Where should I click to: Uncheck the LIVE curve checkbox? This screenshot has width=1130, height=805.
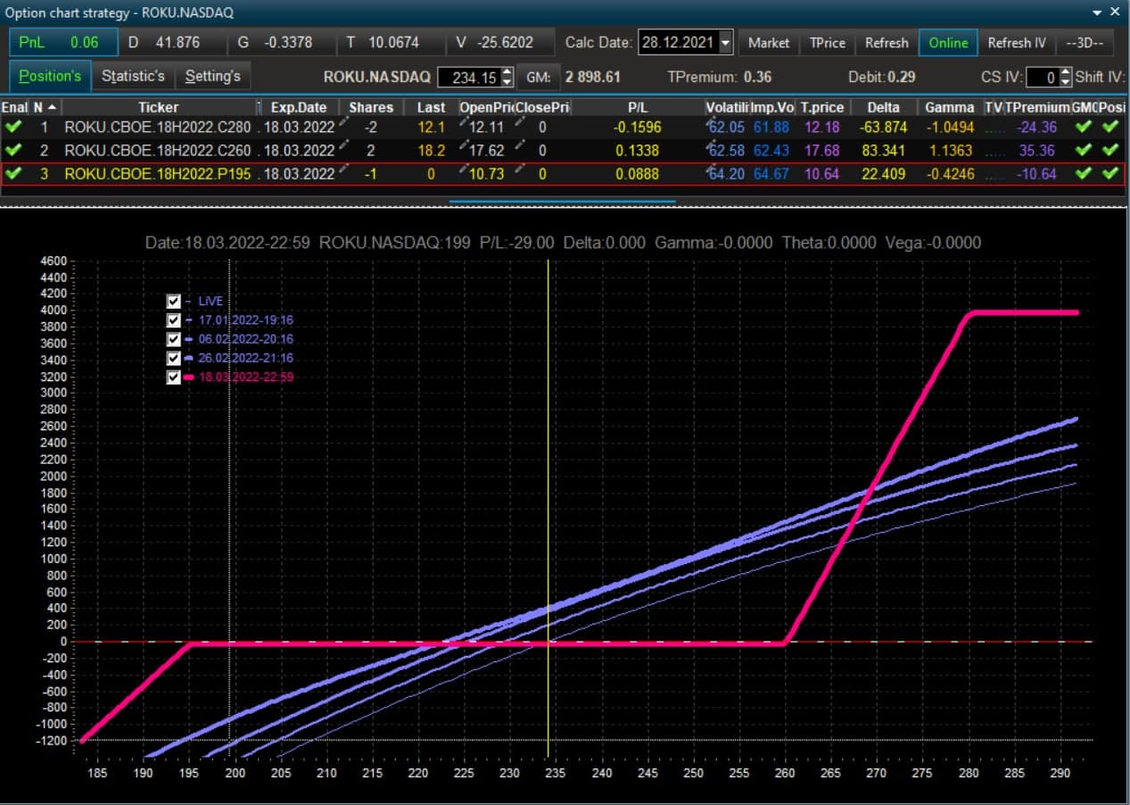coord(174,302)
